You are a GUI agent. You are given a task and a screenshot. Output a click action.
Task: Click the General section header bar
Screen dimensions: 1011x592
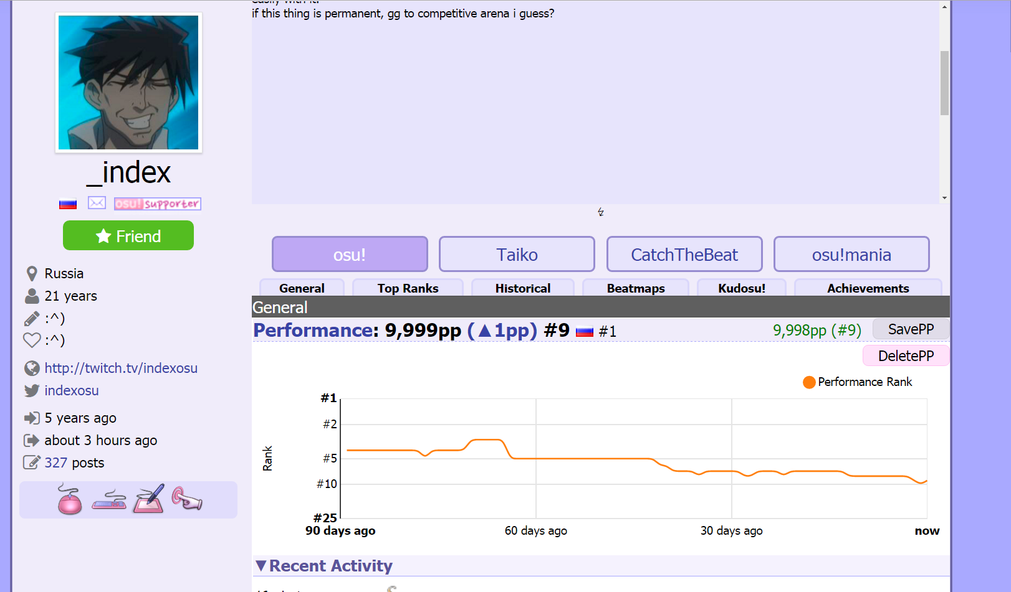click(x=601, y=307)
